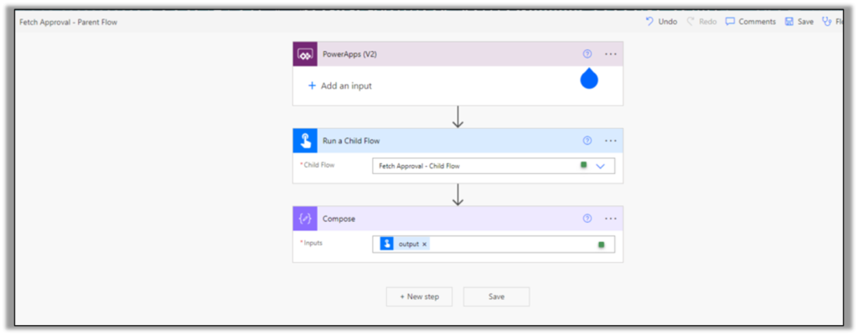858x335 pixels.
Task: Click Redo in the top toolbar
Action: coord(701,22)
